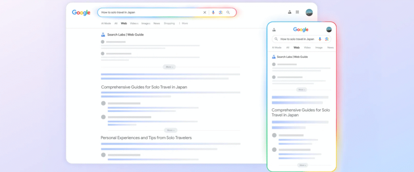Open the mobile account avatar
This screenshot has width=414, height=172.
click(x=329, y=29)
